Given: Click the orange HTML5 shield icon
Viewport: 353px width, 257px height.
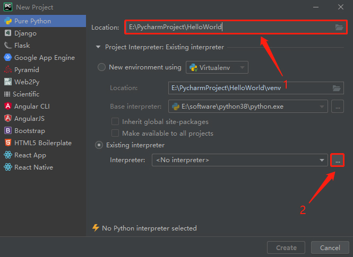Looking at the screenshot, I should pos(8,143).
